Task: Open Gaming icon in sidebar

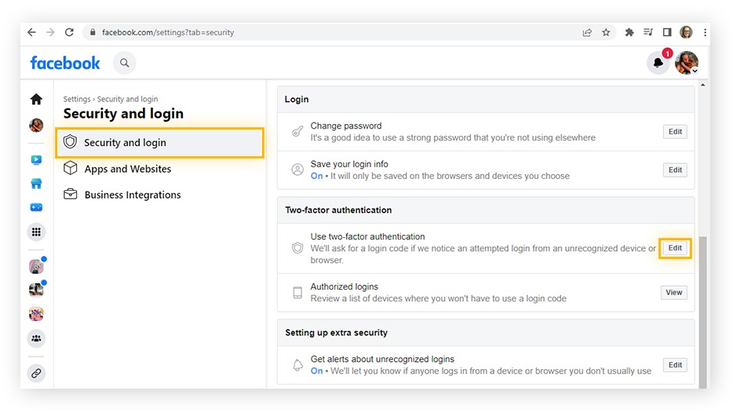Action: (36, 207)
